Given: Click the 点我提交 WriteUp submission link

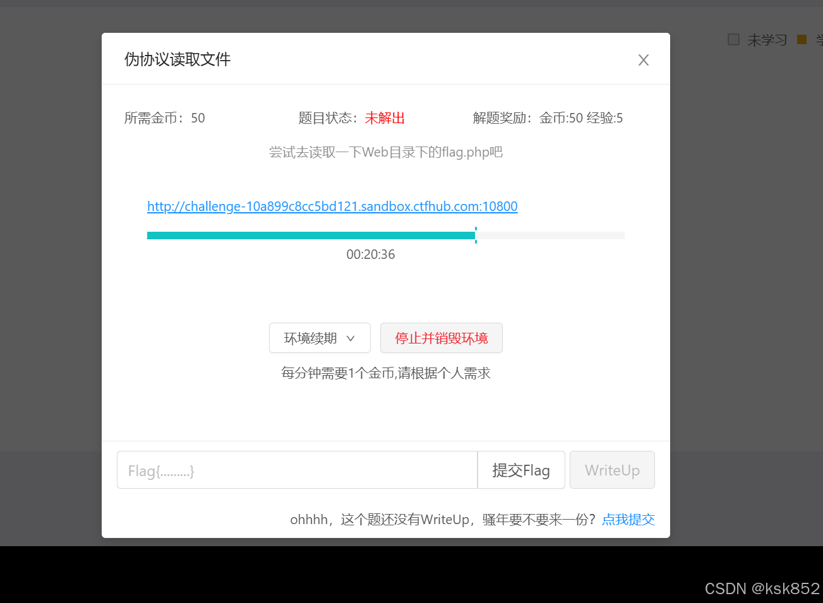Looking at the screenshot, I should tap(628, 519).
